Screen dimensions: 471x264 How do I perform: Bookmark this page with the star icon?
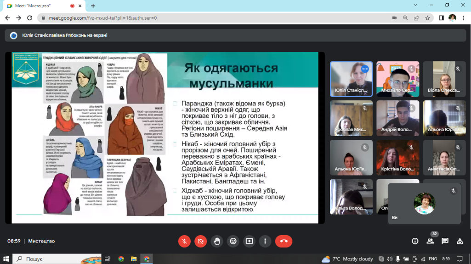(427, 18)
